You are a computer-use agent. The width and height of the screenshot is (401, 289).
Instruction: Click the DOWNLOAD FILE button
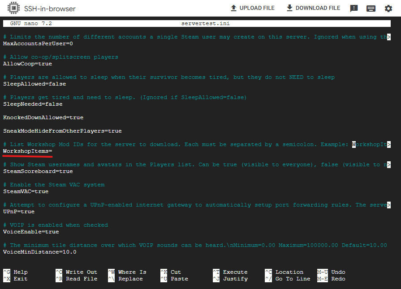coord(313,8)
